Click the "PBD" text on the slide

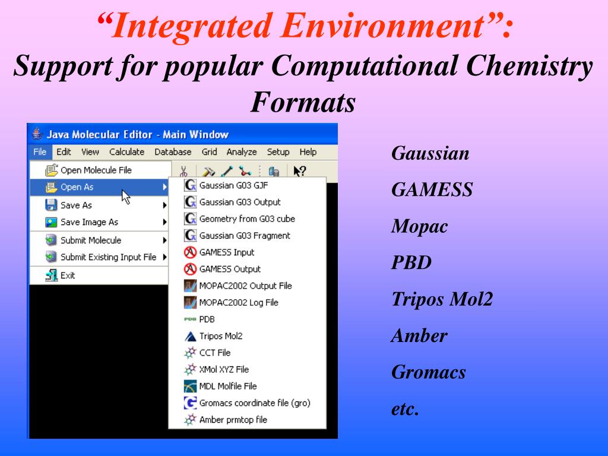(x=411, y=262)
